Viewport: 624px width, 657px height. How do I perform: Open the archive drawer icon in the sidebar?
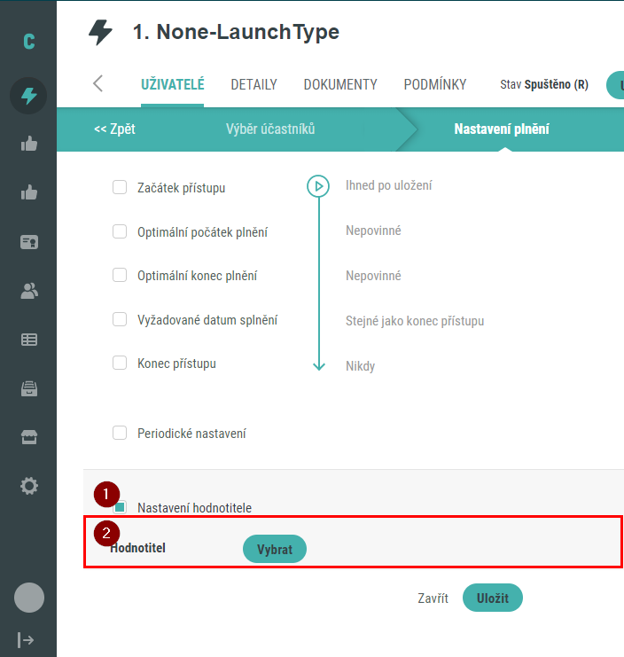28,388
